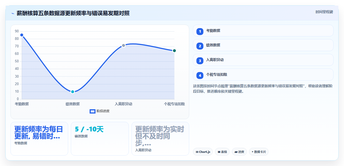Click y-axis value 90
This screenshot has height=166, width=344.
17,31
